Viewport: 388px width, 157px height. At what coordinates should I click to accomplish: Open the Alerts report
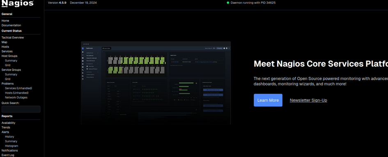[5, 132]
